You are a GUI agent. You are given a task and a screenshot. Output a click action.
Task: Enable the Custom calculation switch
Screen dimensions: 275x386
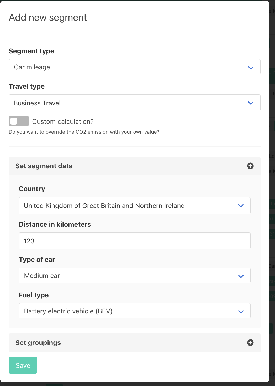[x=19, y=121]
